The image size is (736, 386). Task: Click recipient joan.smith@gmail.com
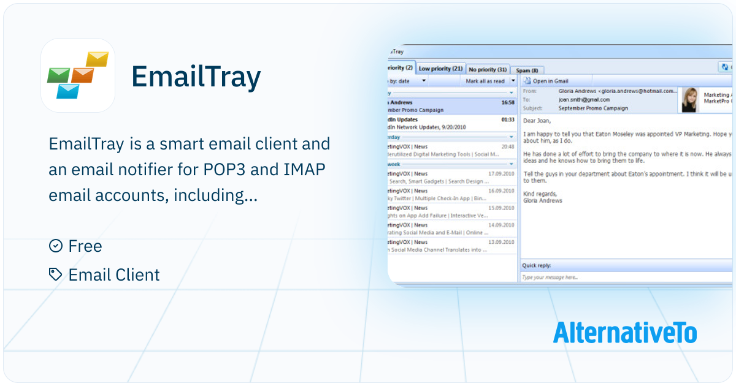click(584, 99)
